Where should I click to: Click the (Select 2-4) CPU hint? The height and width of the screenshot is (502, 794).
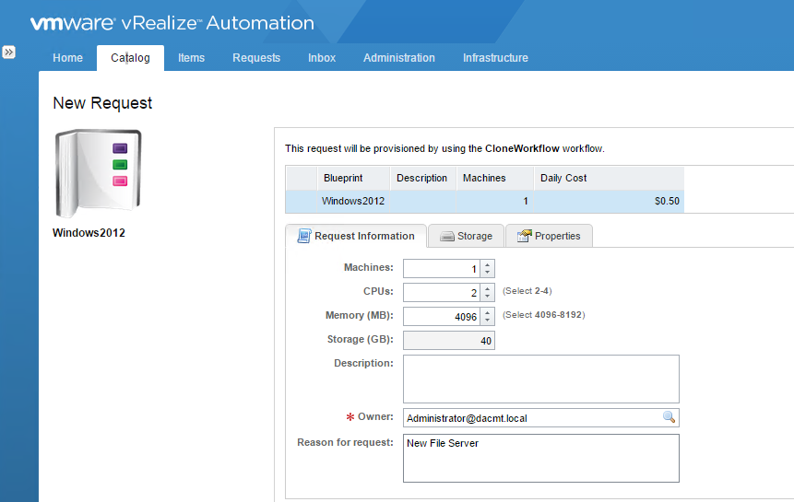coord(527,291)
